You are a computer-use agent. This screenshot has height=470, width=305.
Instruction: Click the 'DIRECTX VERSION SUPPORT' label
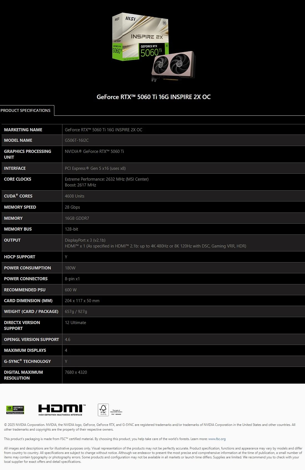pos(22,325)
